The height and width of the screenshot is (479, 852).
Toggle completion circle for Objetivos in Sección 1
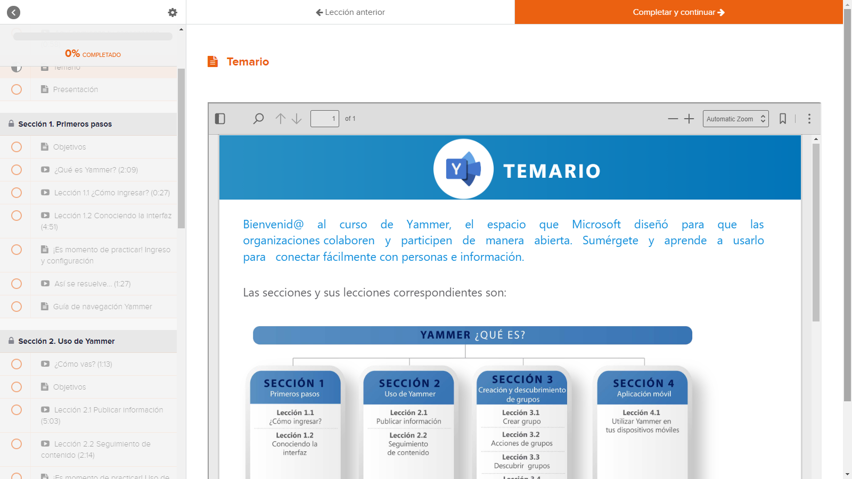[17, 147]
